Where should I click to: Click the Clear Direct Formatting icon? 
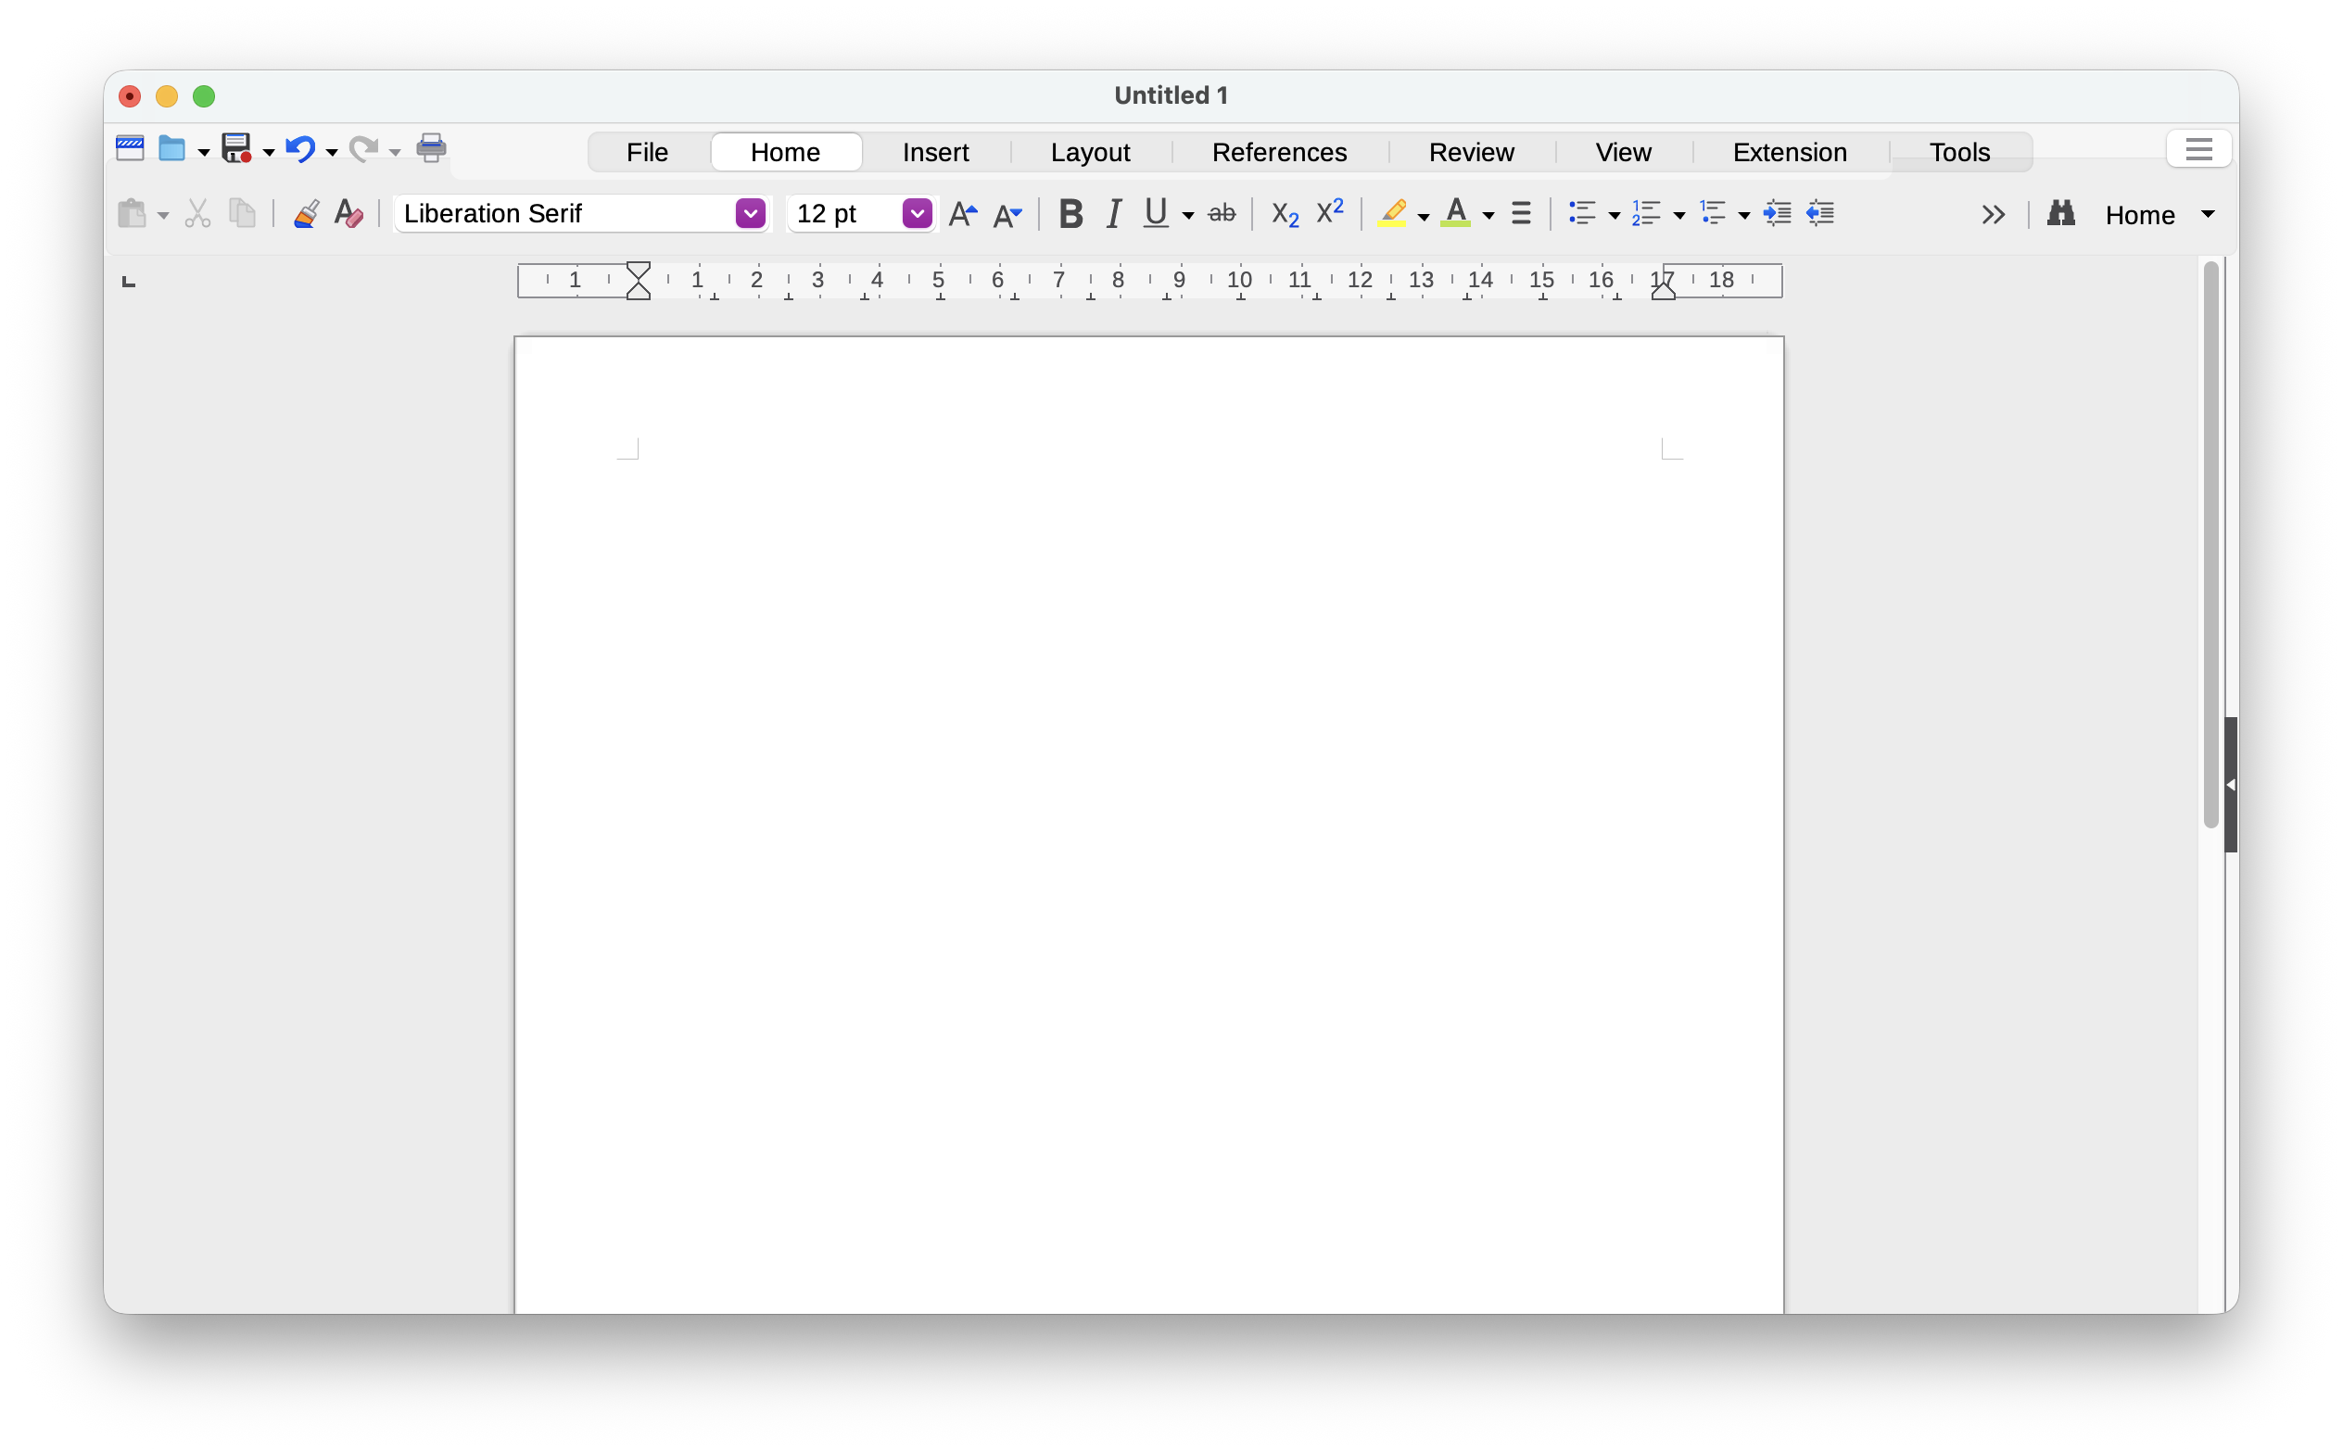point(348,213)
